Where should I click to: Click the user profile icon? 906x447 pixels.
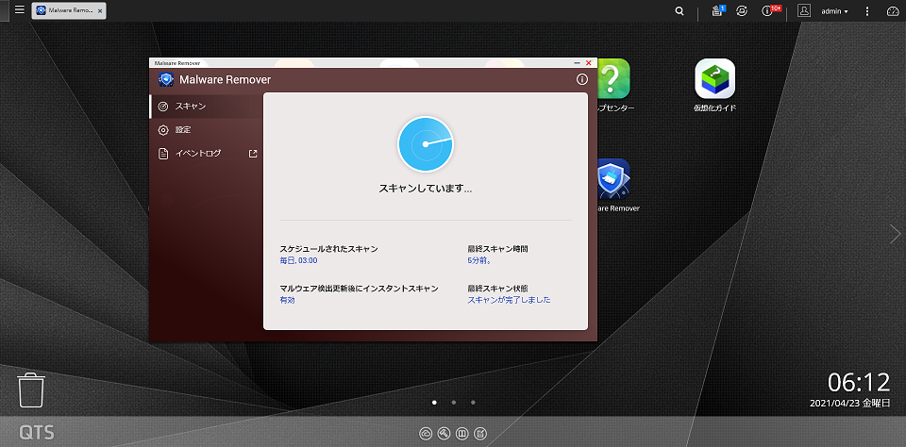click(804, 10)
